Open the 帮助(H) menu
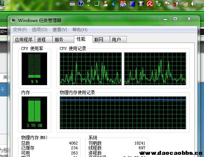Screen dimensions: 204x157 [x=80, y=30]
